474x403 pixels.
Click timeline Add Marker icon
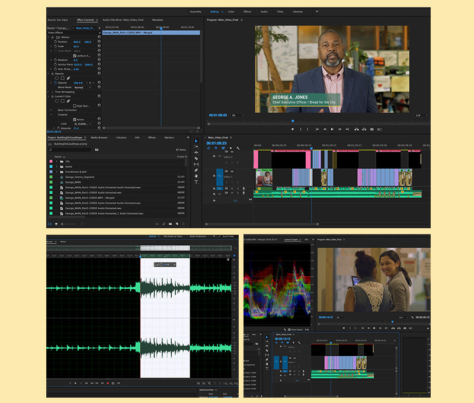(x=230, y=148)
